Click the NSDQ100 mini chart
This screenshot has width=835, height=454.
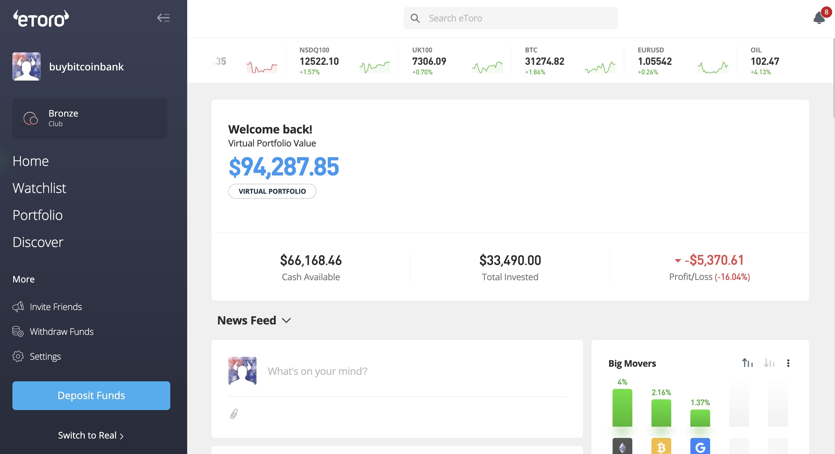point(374,67)
